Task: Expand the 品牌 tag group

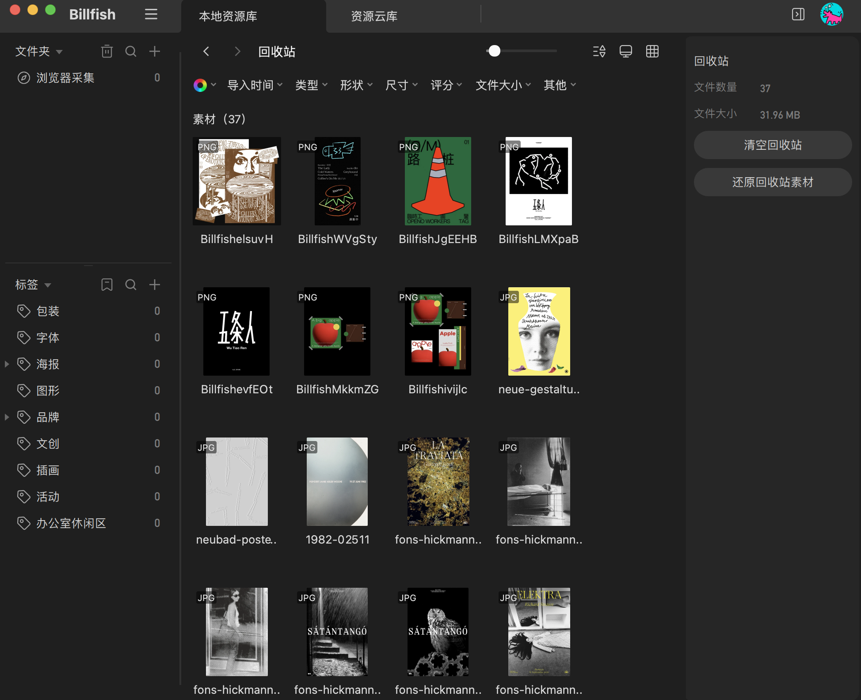Action: coord(7,417)
